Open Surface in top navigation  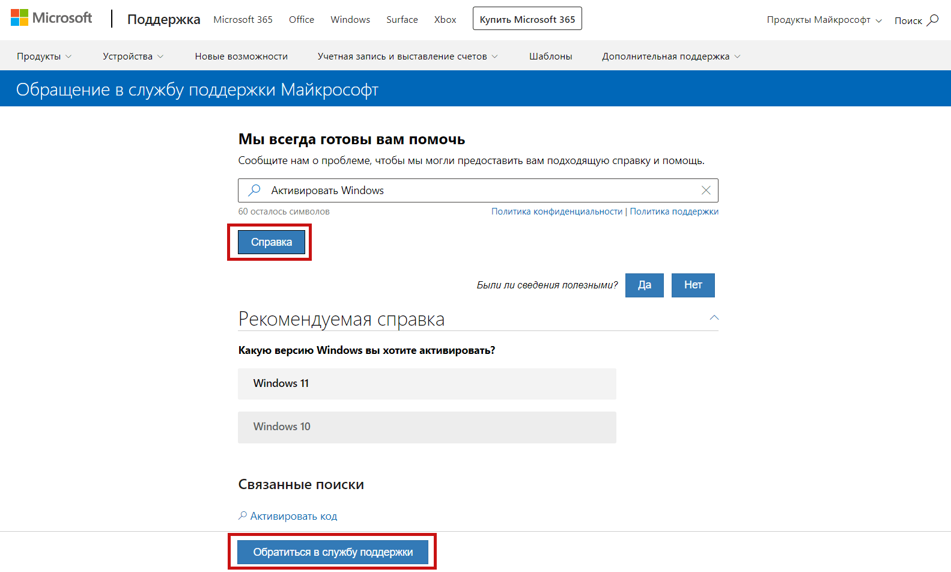402,20
